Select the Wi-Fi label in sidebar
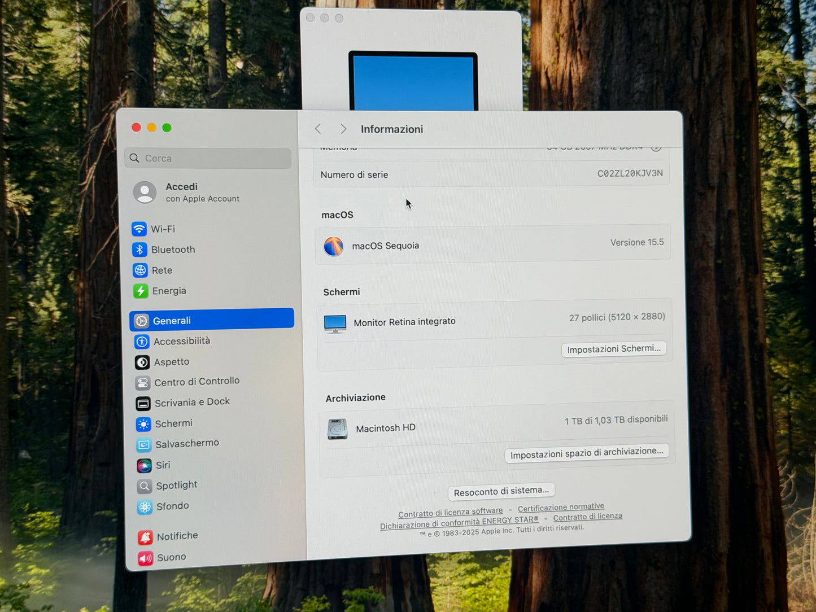Screen dimensions: 816x612 point(163,229)
